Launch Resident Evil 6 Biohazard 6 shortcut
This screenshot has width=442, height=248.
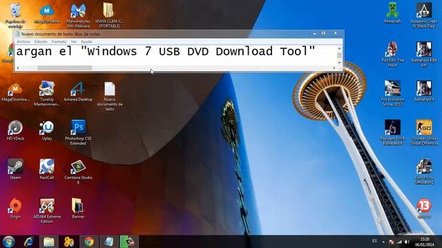(392, 133)
